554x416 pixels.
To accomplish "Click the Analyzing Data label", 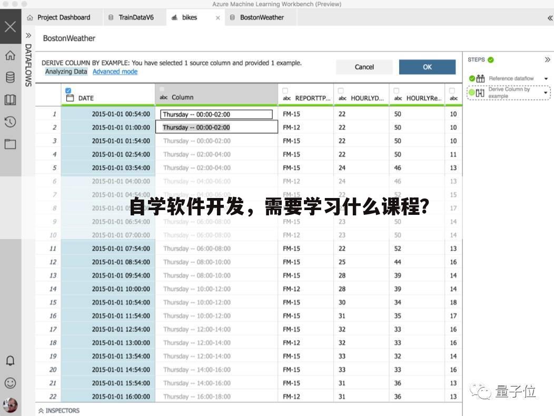I will point(66,72).
